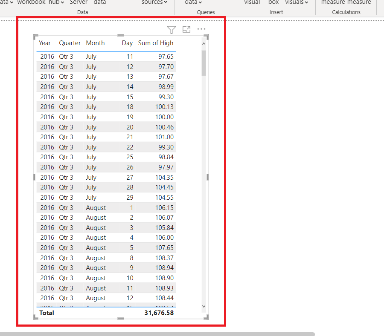Click the new visual icon in the Insert group
384x336 pixels.
pyautogui.click(x=252, y=3)
